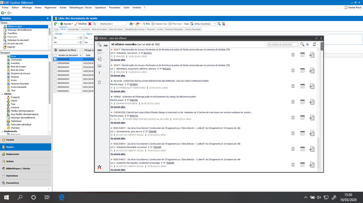Open the Bibliothèques / Stocks menu
The height and width of the screenshot is (203, 363).
pos(81,8)
